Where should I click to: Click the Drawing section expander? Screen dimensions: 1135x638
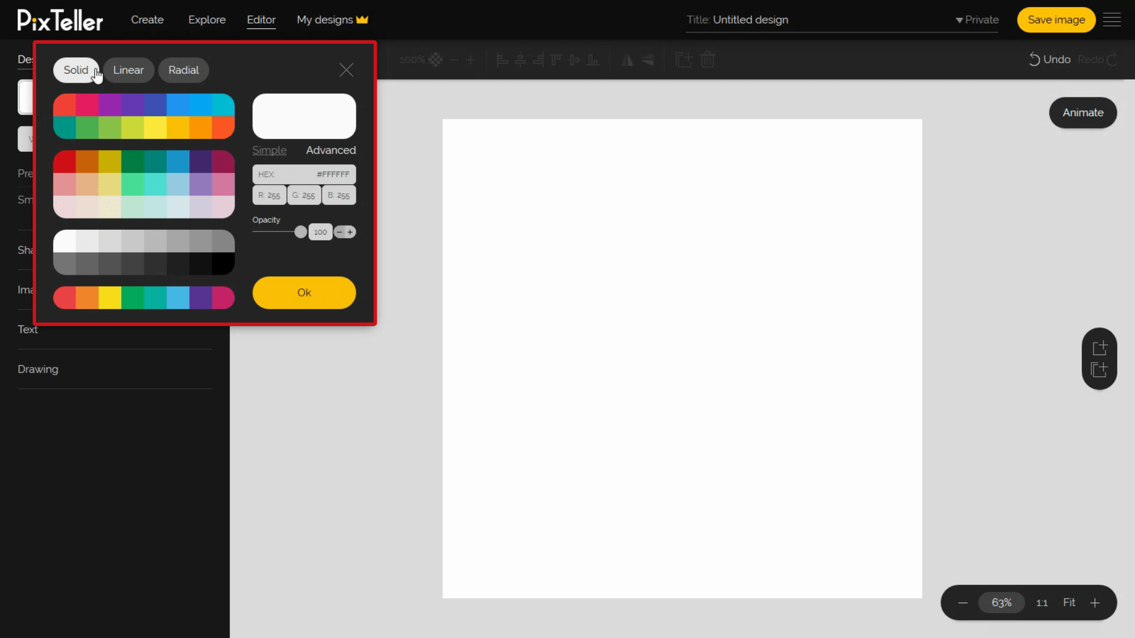click(37, 369)
